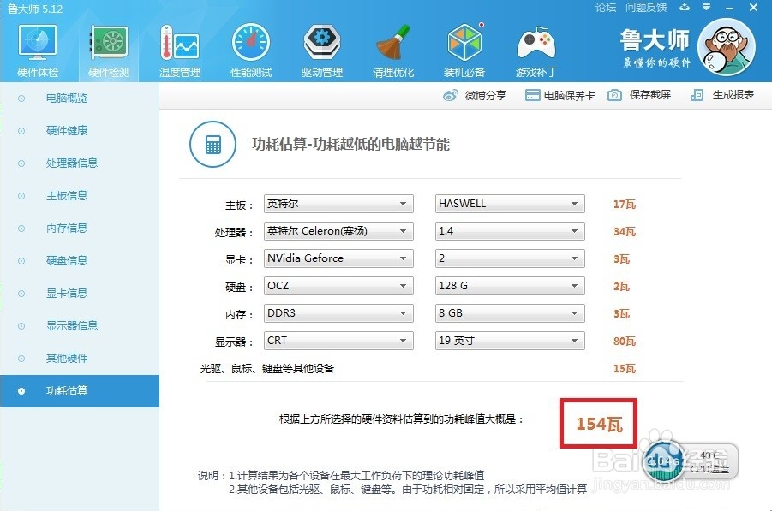Image resolution: width=772 pixels, height=511 pixels.
Task: Open the 论坛 forum link
Action: pos(606,8)
